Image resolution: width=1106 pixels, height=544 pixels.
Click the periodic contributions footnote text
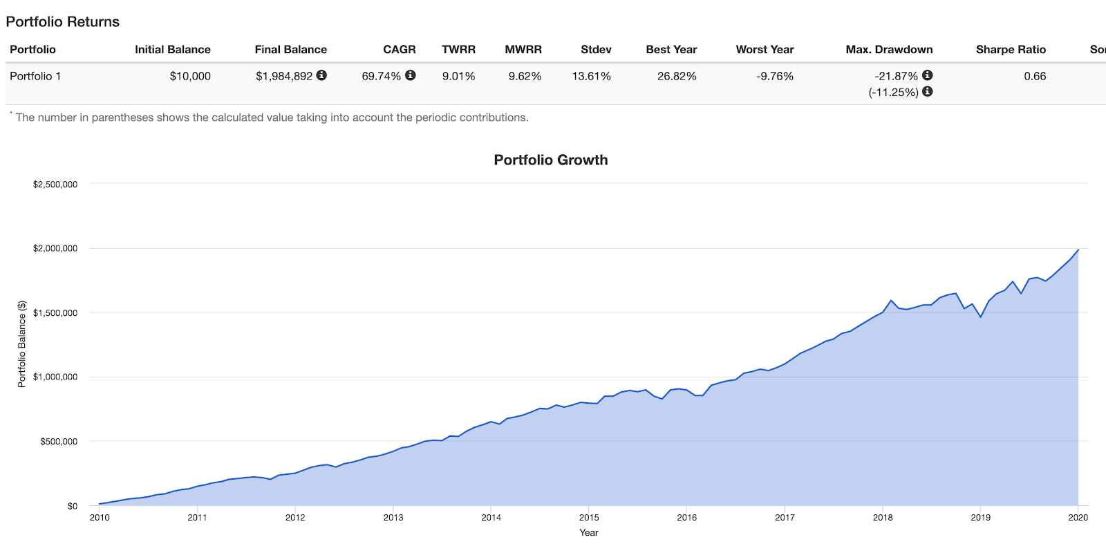point(272,118)
